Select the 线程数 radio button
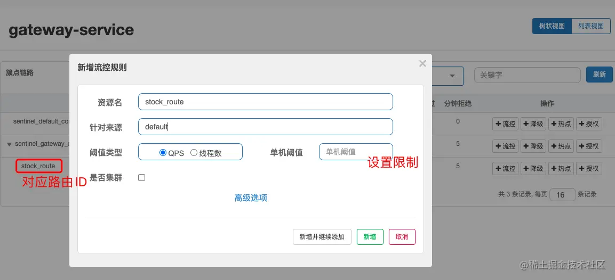The image size is (615, 280). tap(194, 153)
